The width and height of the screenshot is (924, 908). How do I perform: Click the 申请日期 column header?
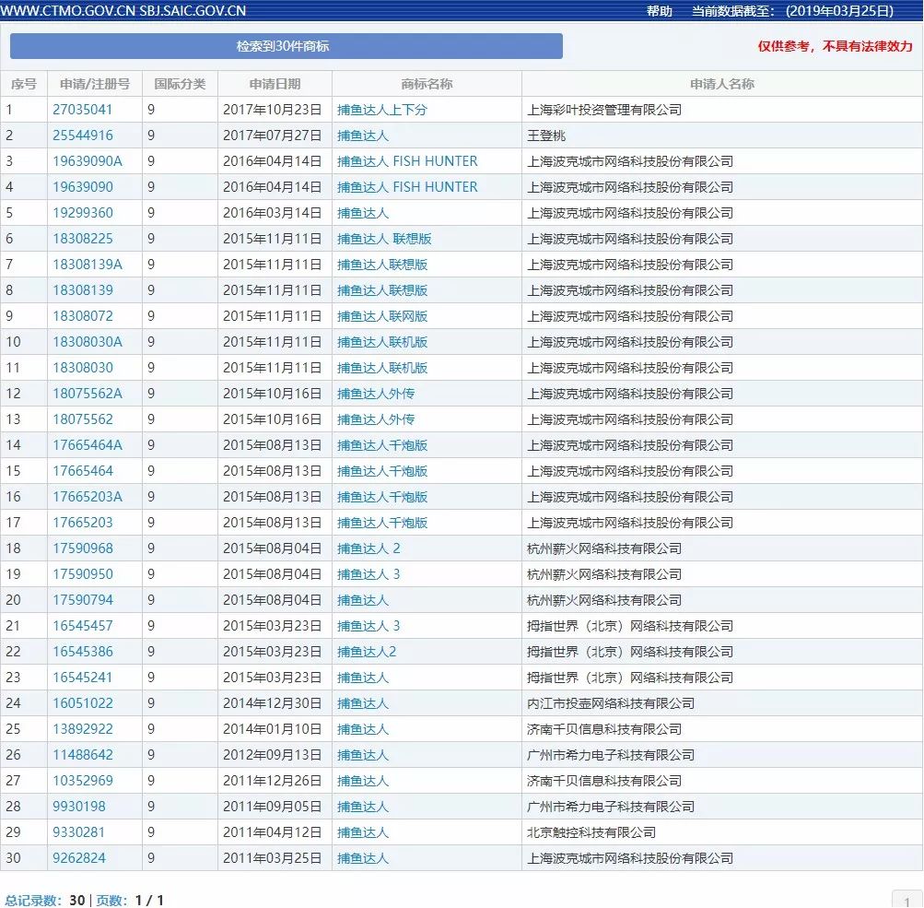point(275,84)
